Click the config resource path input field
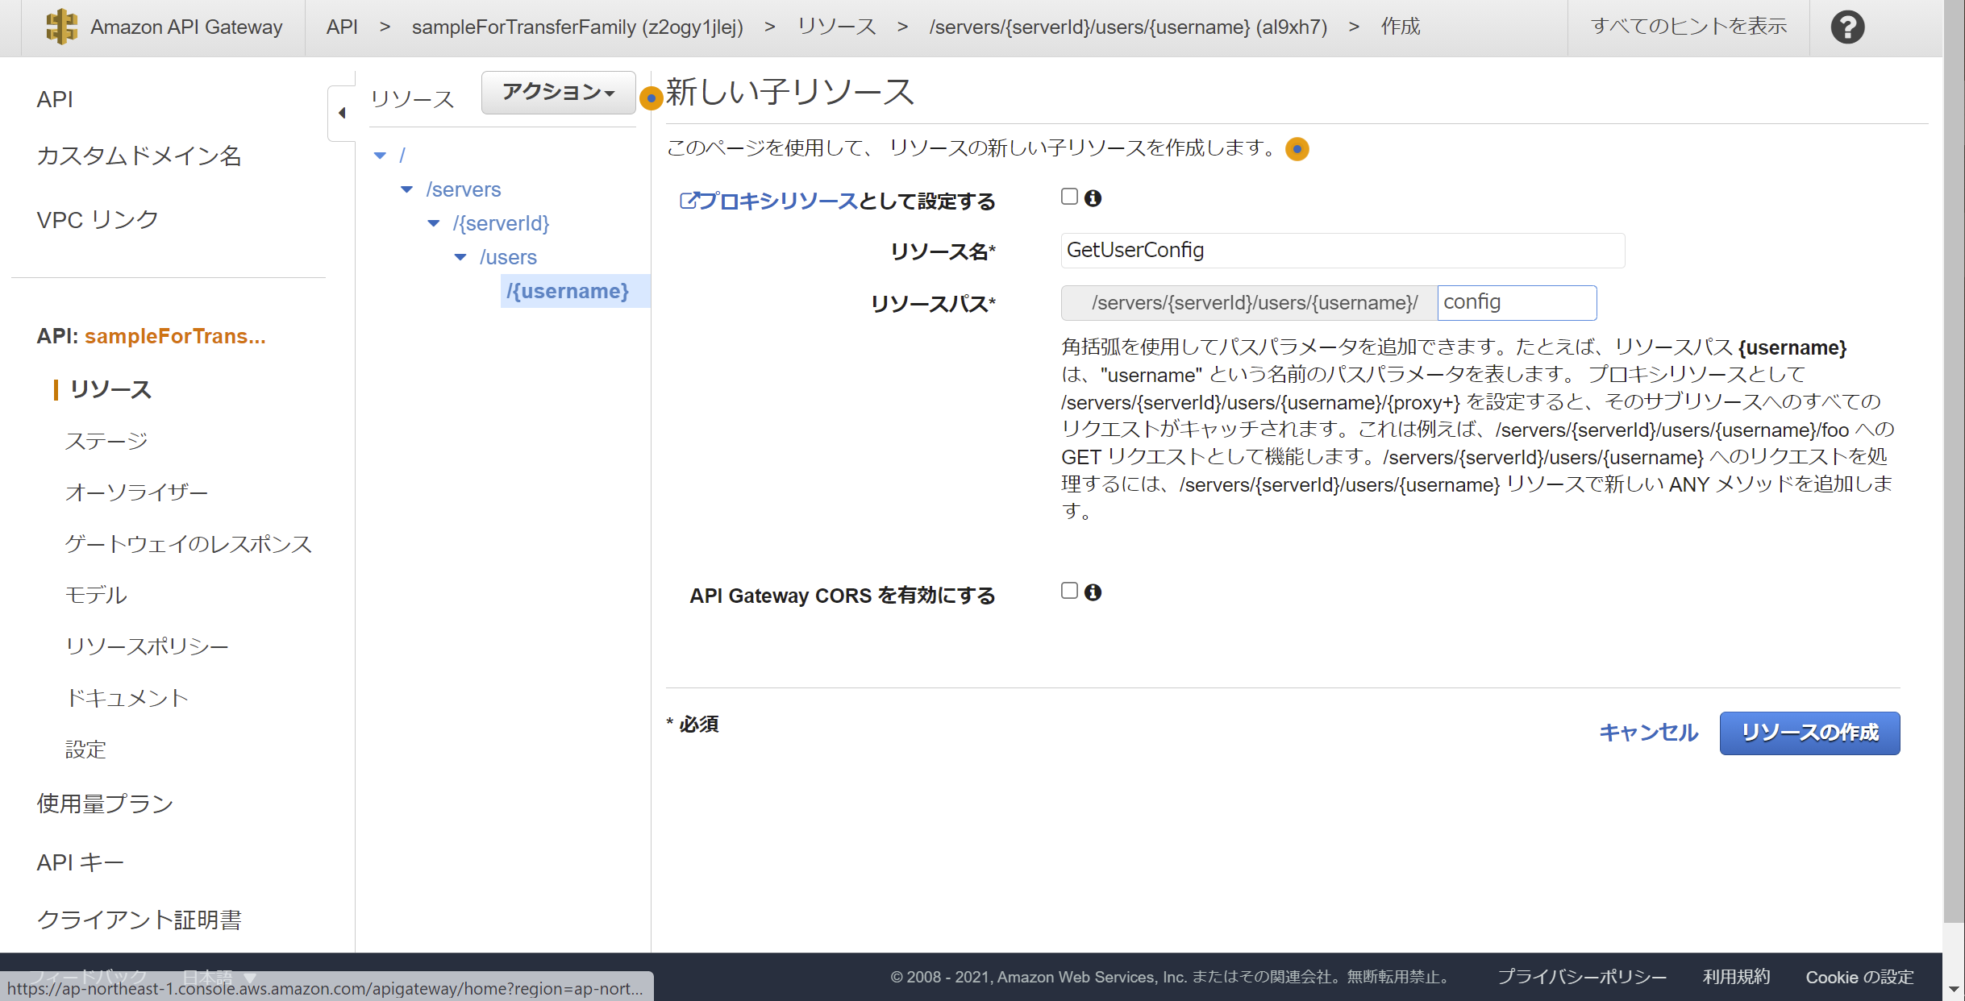The image size is (1965, 1001). click(x=1517, y=302)
